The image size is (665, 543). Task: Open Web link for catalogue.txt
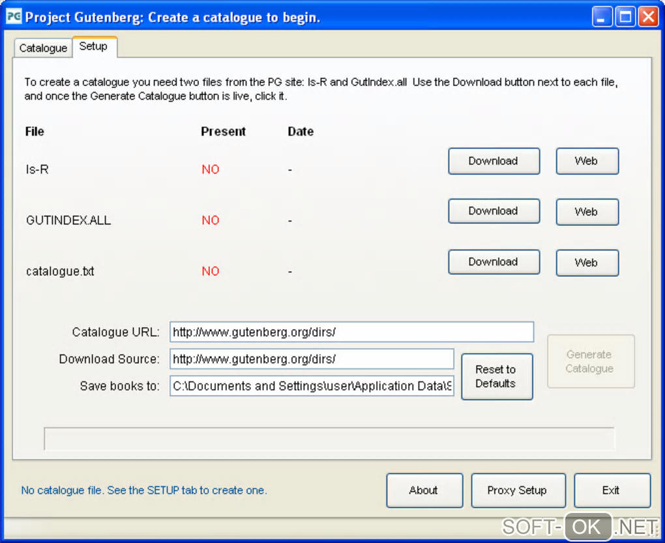pos(587,263)
